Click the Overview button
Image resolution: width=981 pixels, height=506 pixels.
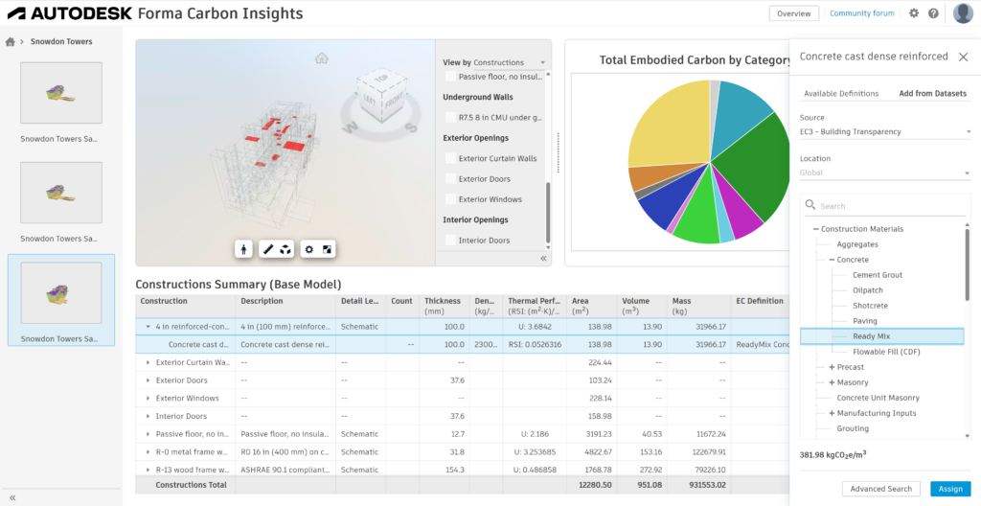pos(794,13)
